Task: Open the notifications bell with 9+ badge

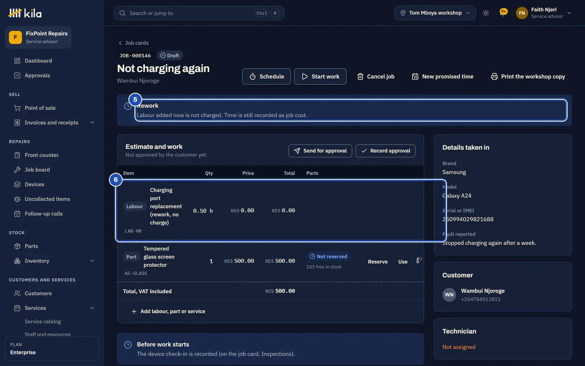Action: [x=503, y=13]
